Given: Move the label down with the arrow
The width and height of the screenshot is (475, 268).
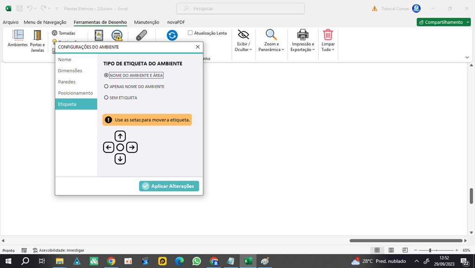Looking at the screenshot, I should click(x=120, y=159).
